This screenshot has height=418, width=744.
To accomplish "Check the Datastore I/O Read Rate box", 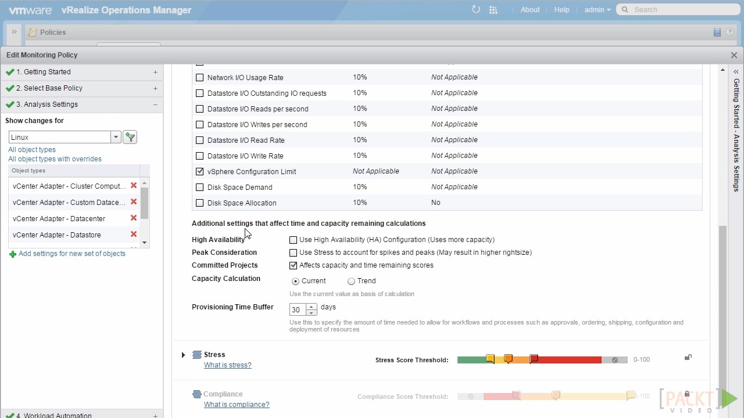I will click(x=200, y=140).
